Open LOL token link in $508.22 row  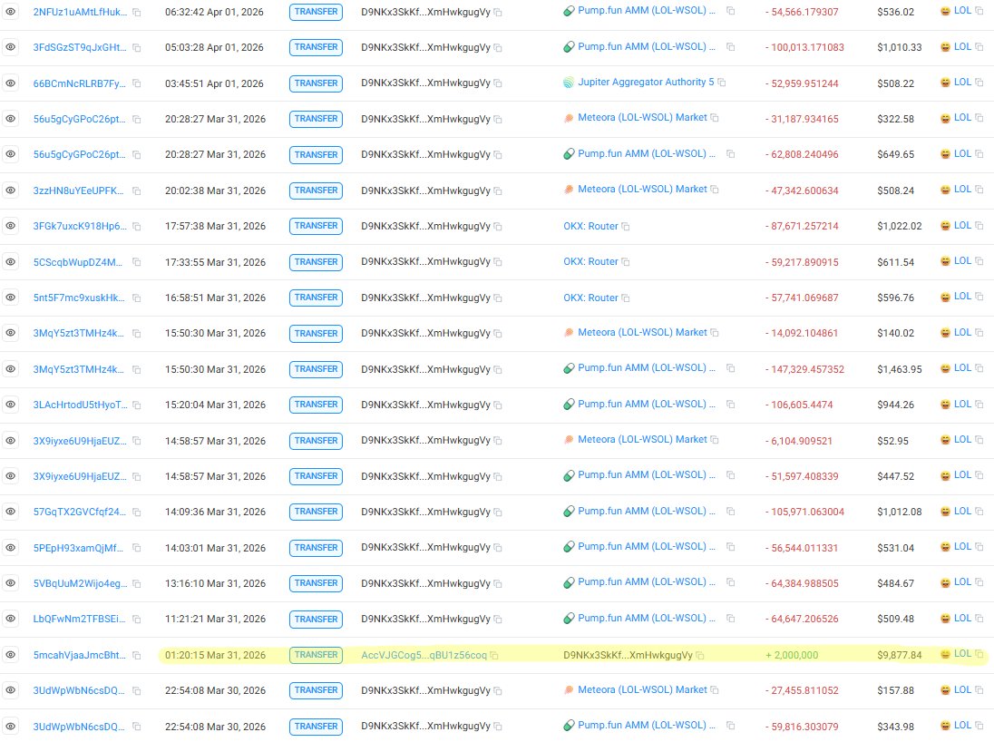[962, 82]
